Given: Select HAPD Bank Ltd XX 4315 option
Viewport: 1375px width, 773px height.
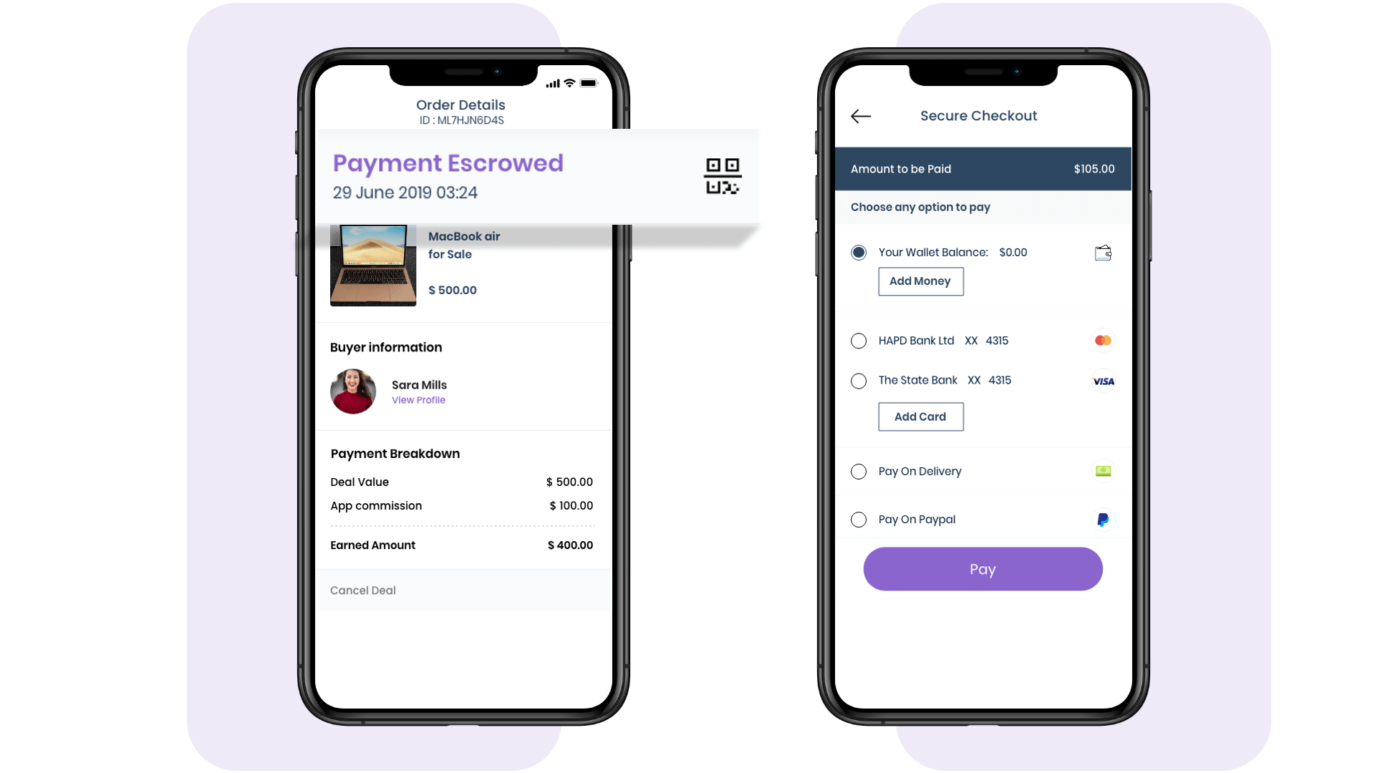Looking at the screenshot, I should coord(859,340).
